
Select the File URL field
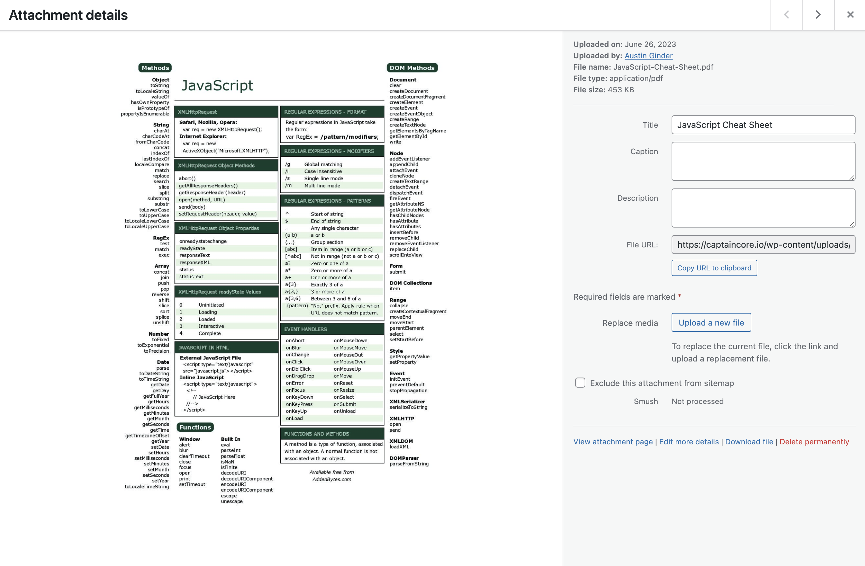(763, 245)
